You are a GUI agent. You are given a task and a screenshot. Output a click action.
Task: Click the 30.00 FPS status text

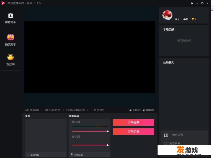point(99,110)
